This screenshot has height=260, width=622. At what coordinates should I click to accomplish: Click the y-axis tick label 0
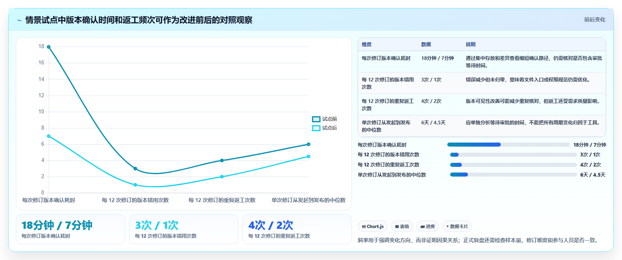(x=43, y=193)
